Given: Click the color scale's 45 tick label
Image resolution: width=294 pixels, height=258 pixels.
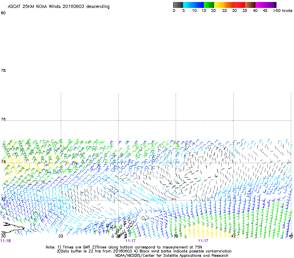Looking at the screenshot, I should pos(265,11).
